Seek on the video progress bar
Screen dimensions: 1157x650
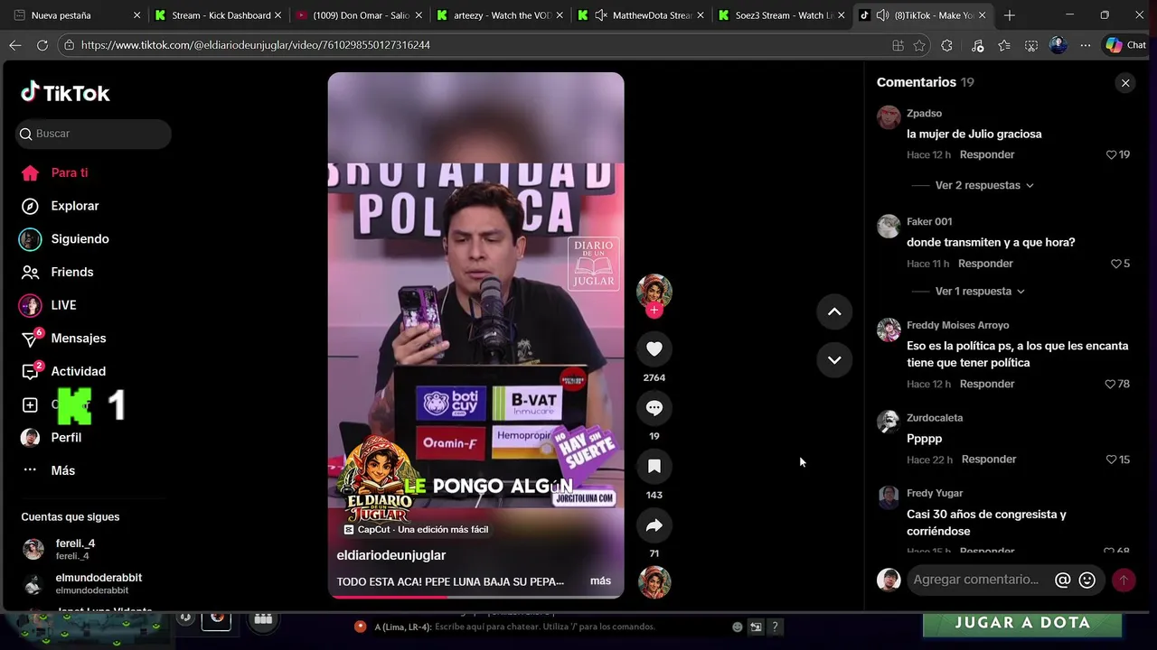pyautogui.click(x=475, y=597)
